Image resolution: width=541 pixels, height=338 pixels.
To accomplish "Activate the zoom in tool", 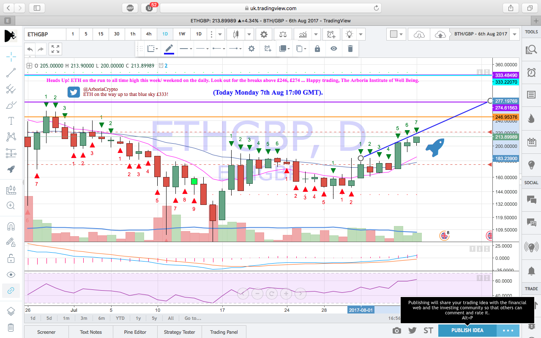I will [x=11, y=206].
